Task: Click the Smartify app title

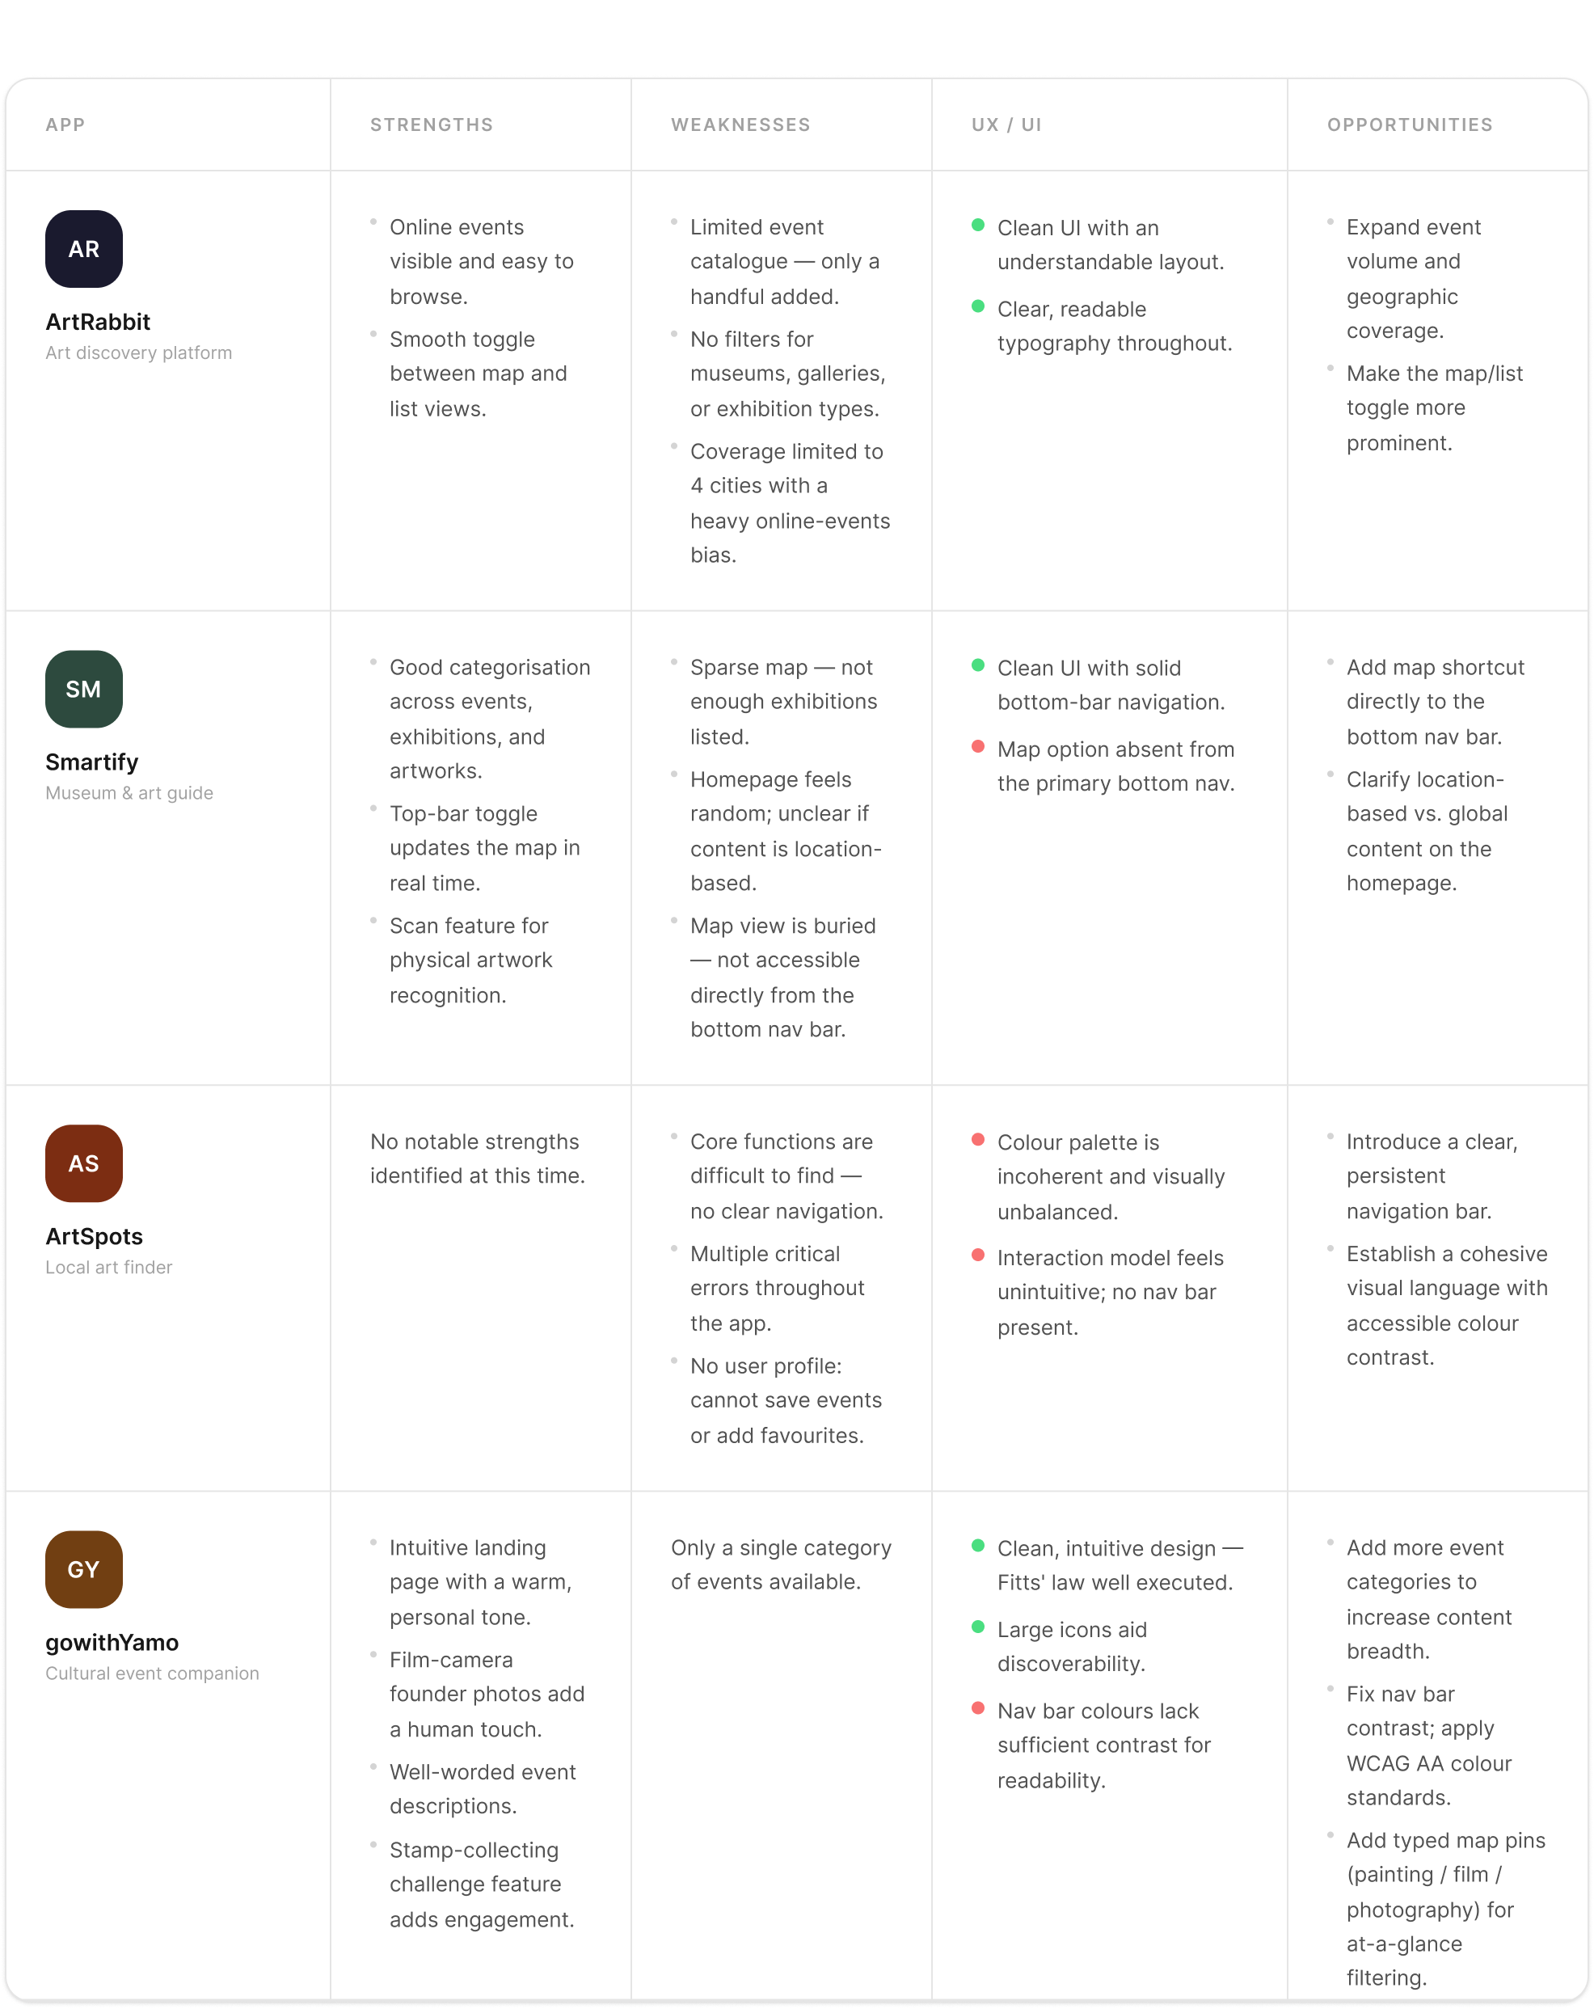Action: click(x=92, y=763)
